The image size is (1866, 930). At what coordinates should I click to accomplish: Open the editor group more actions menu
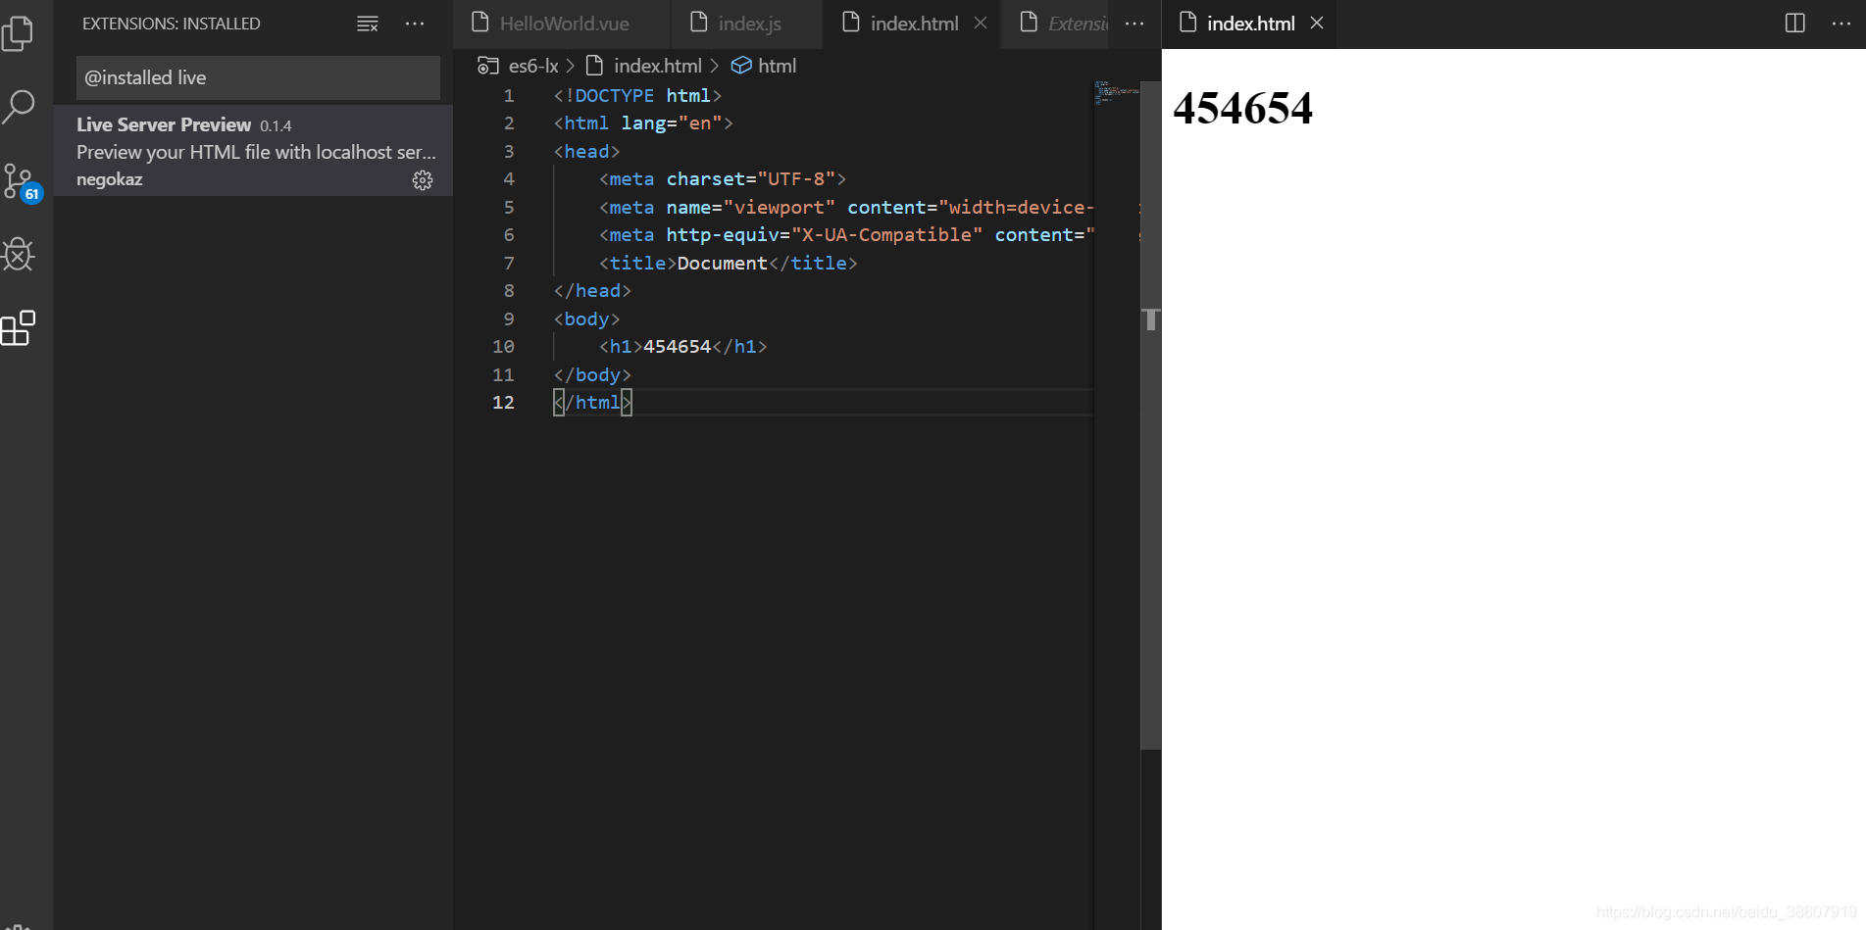[1841, 23]
